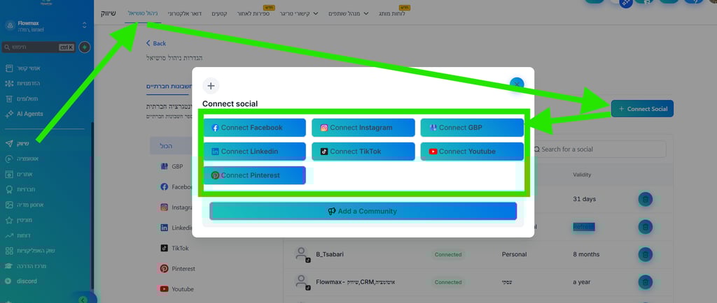Click the B_Tsabari account name
717x303 pixels.
[x=330, y=254]
